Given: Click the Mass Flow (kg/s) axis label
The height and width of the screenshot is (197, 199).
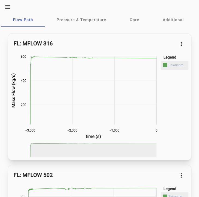Looking at the screenshot, I should pyautogui.click(x=13, y=90).
